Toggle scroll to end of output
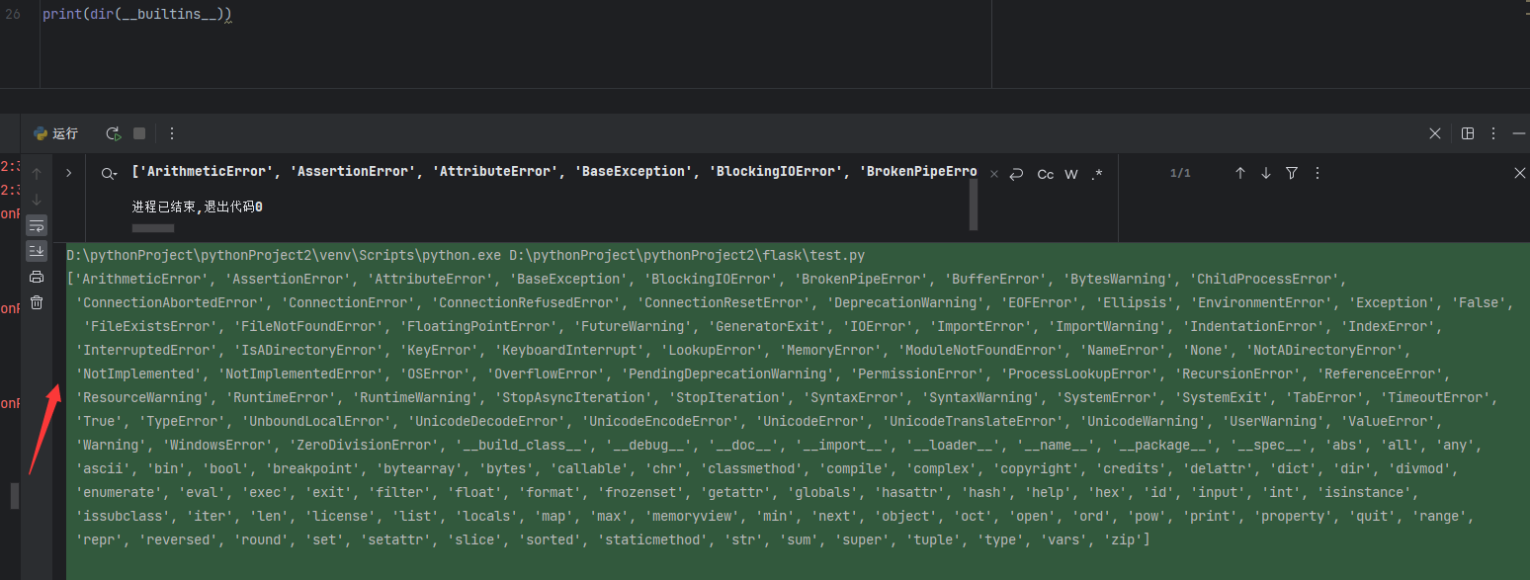This screenshot has width=1530, height=580. tap(37, 250)
